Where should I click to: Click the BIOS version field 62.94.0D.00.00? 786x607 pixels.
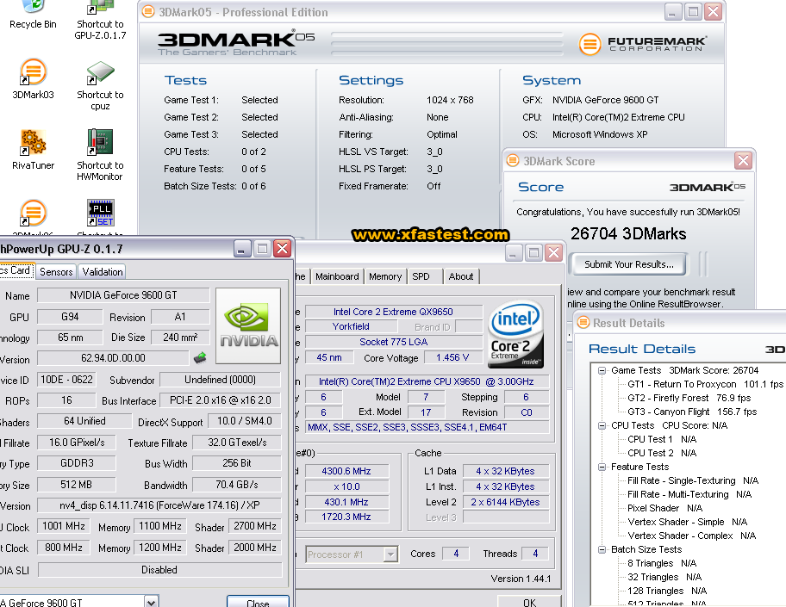113,358
